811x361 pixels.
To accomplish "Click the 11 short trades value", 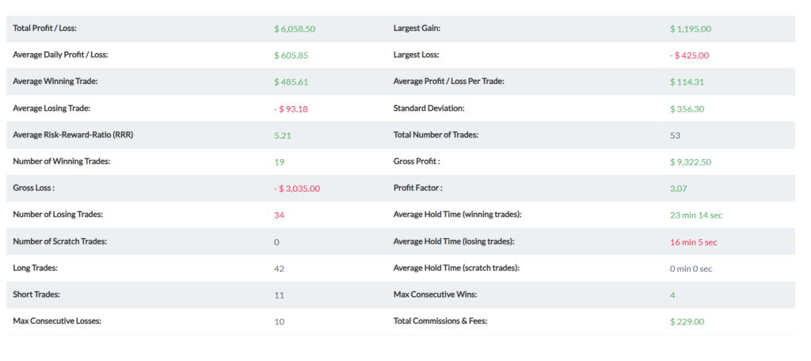I will coord(280,295).
